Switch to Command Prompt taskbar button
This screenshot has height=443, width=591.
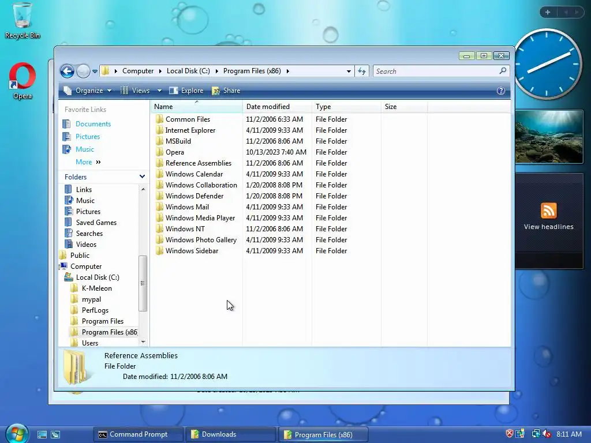[x=138, y=434]
